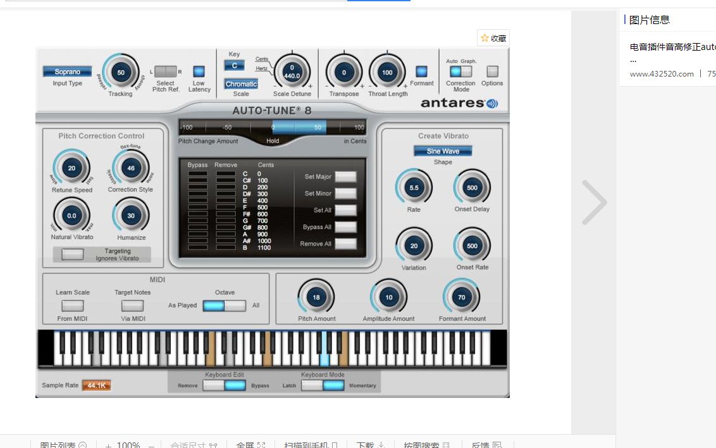Toggle Low Latency button
Screen dimensions: 716x448
pyautogui.click(x=199, y=72)
